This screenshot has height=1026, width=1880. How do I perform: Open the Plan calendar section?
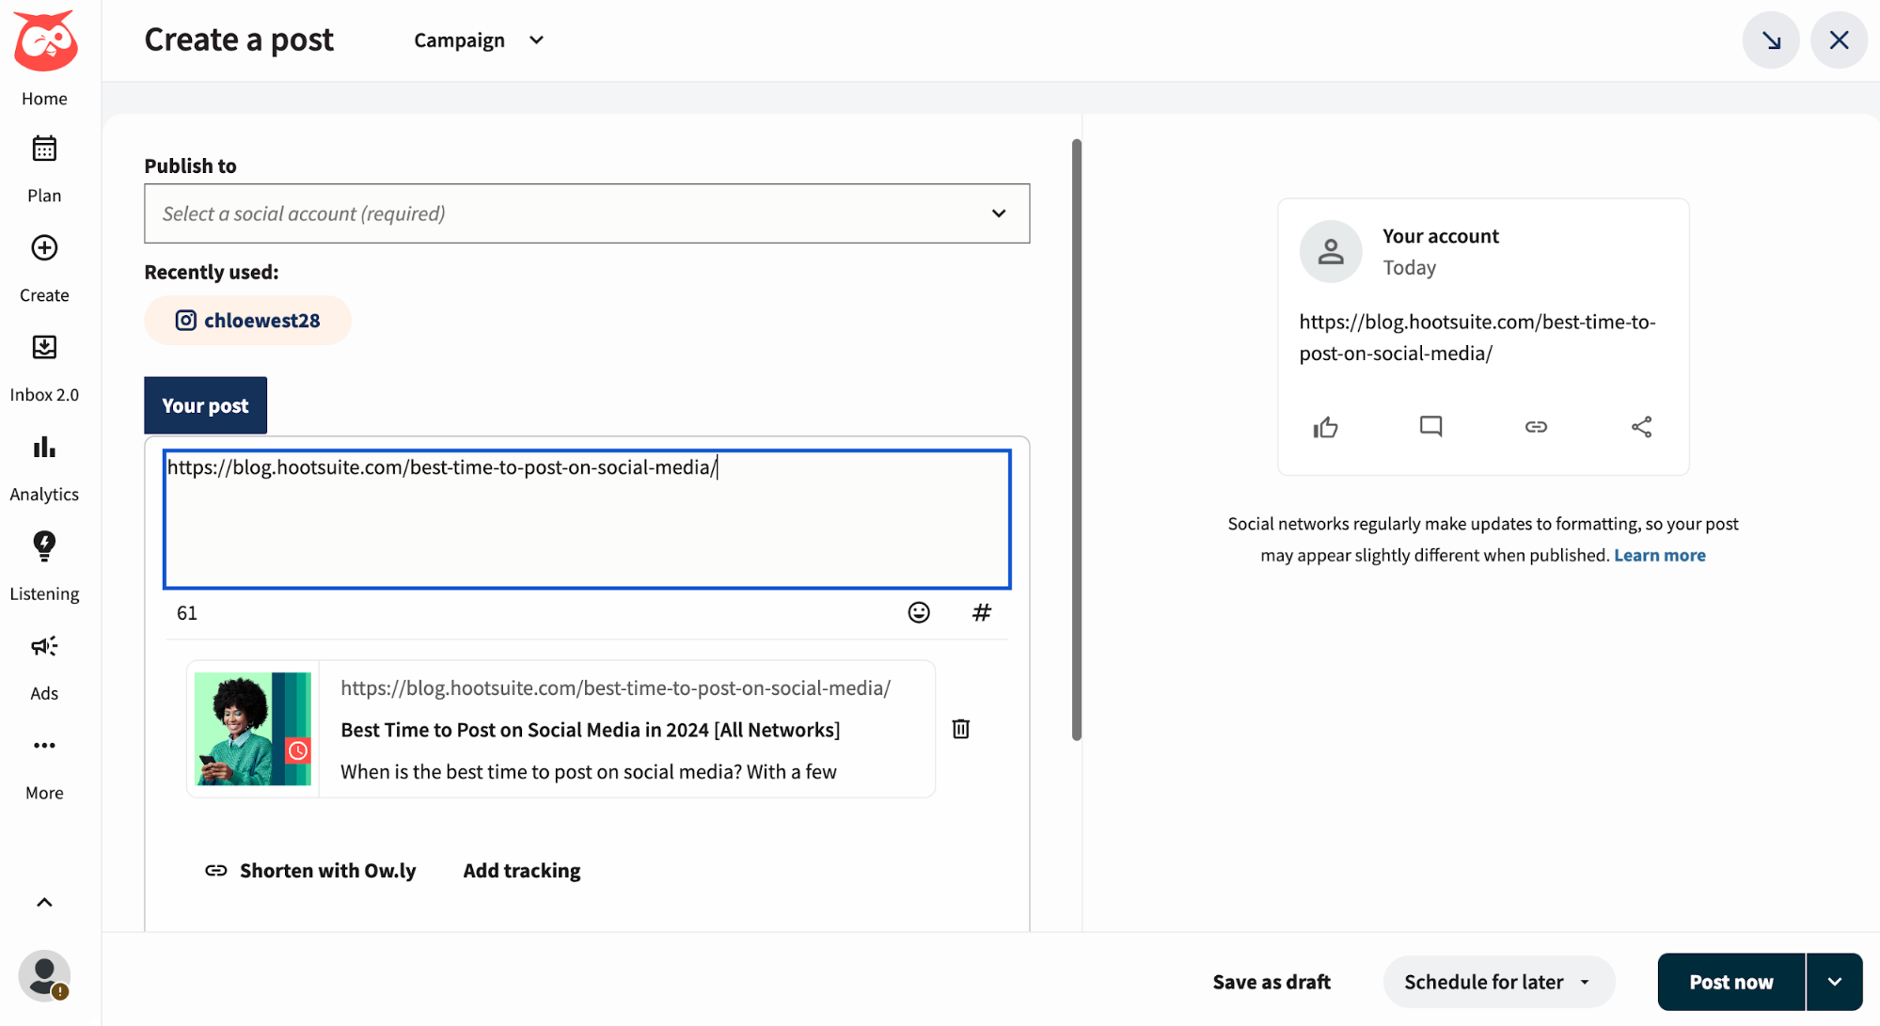(x=43, y=148)
